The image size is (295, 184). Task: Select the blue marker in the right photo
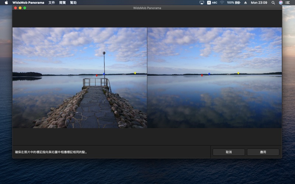209,74
